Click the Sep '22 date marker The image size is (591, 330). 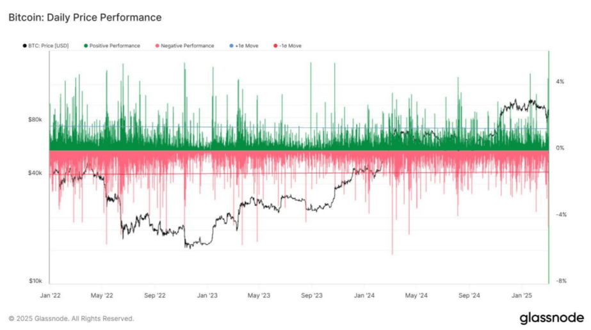coord(155,295)
